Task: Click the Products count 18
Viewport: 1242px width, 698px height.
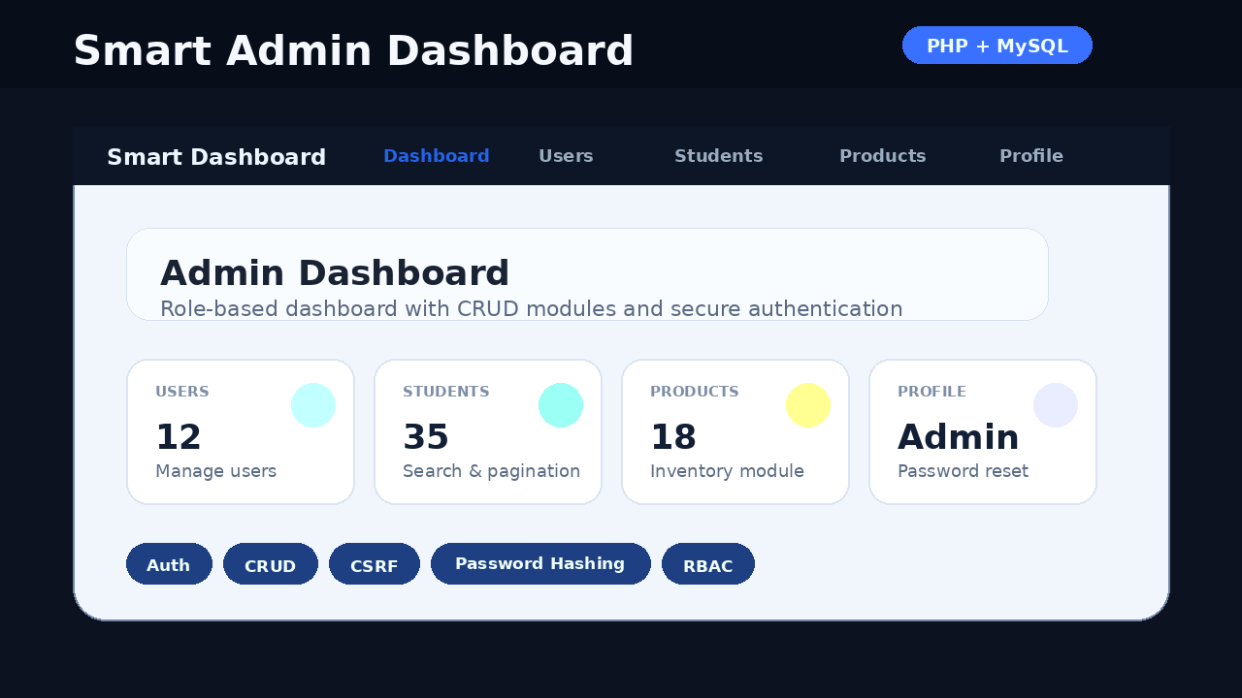Action: tap(673, 437)
